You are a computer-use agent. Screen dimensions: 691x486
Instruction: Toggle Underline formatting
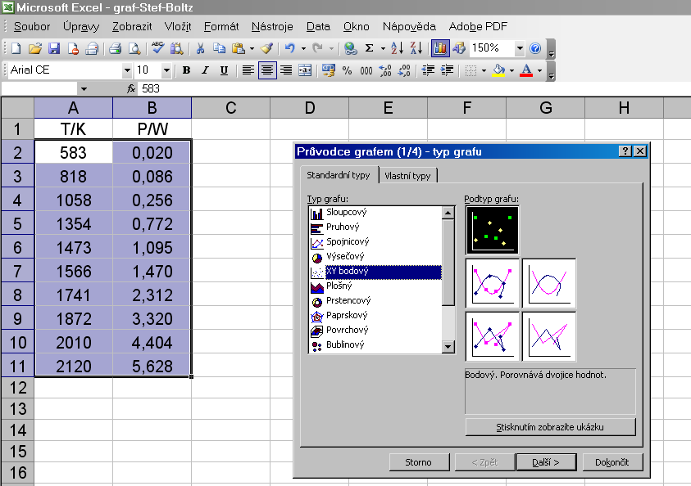click(x=224, y=70)
